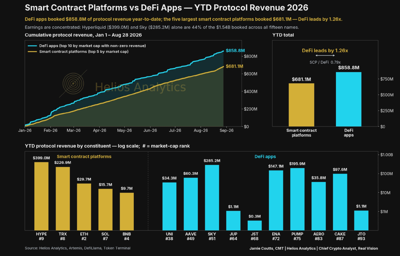Click the cyan $858.8M end label on line chart
Viewport: 400px width, 256px height.
(x=235, y=51)
